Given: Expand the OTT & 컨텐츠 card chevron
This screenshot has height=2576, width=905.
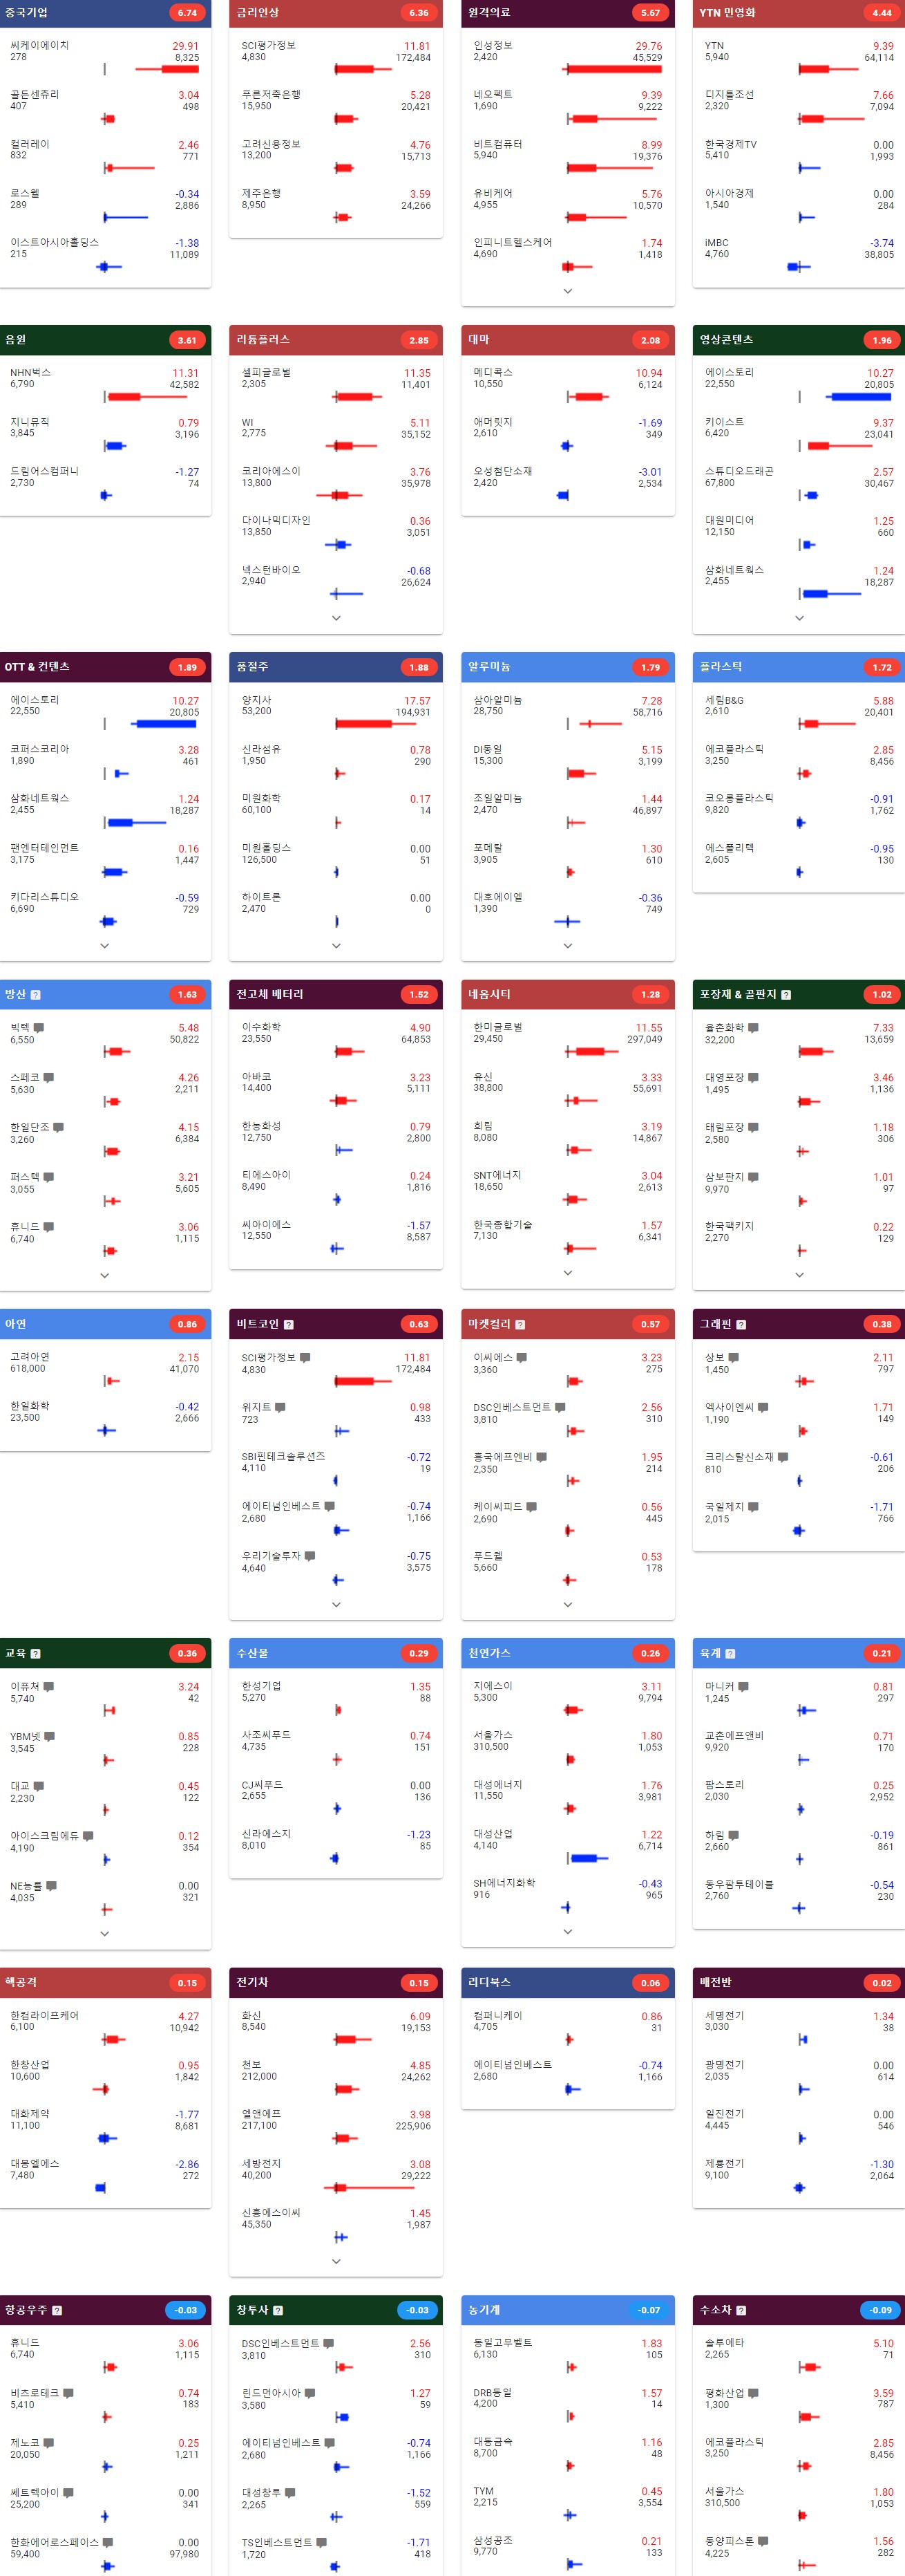Looking at the screenshot, I should point(105,945).
